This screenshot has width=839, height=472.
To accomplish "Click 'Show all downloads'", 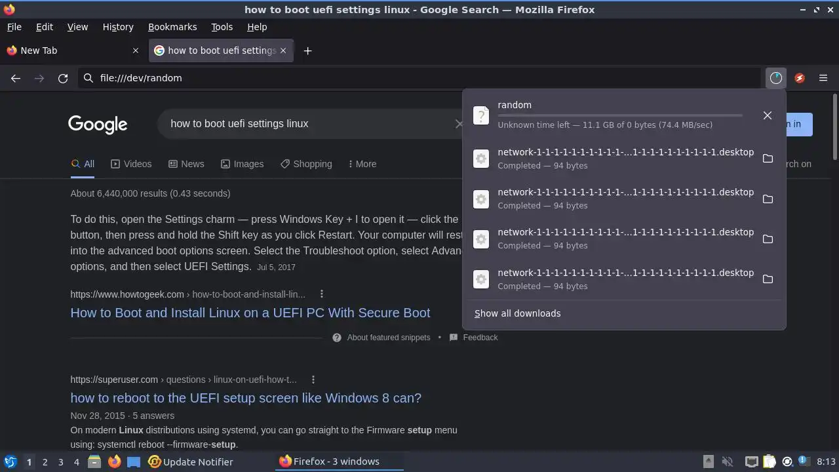I will tap(517, 313).
